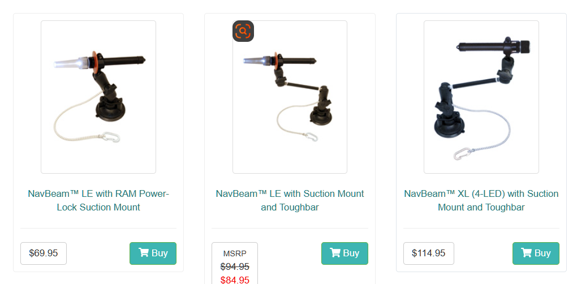
Task: Open NavBeam LE with RAM Power-Lock title link
Action: point(98,200)
